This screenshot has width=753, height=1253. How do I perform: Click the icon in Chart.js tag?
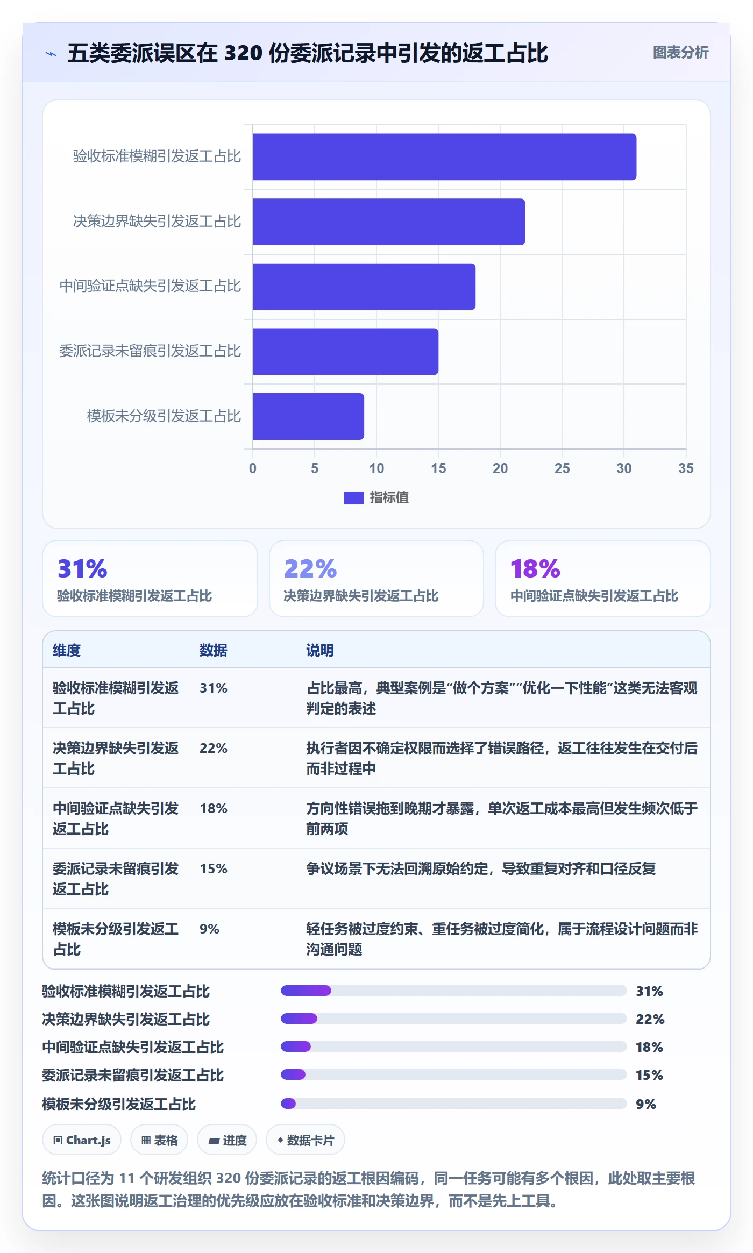tap(58, 1140)
